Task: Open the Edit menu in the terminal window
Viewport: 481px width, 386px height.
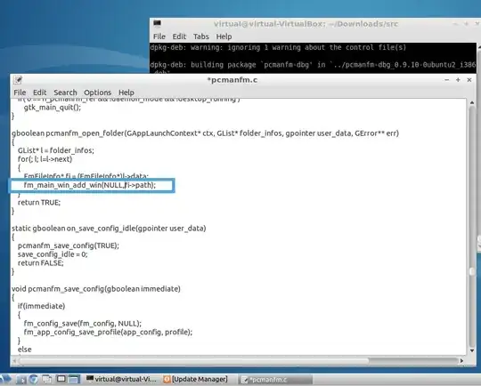Action: click(x=179, y=36)
